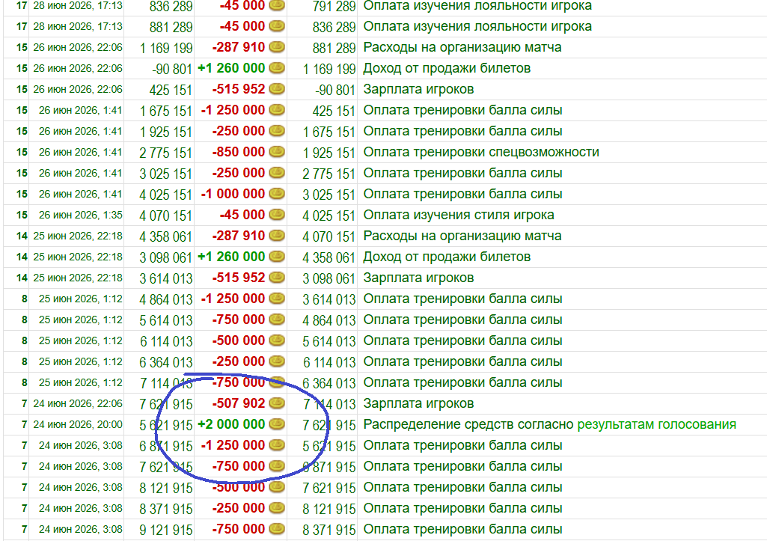This screenshot has height=541, width=767.
Task: Click starting balance '2 775 151' in -850 000 row
Action: pos(166,153)
